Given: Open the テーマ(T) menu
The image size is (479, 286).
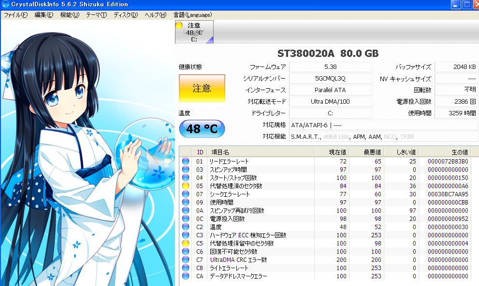Looking at the screenshot, I should (x=96, y=14).
